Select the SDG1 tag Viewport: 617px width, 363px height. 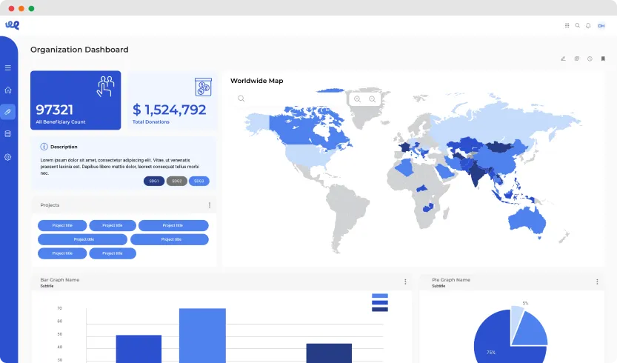154,181
